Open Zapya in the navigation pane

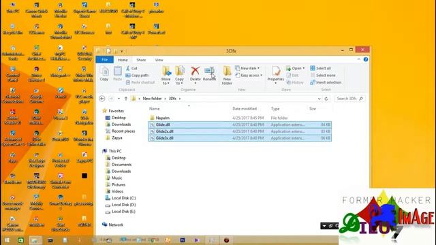116,137
